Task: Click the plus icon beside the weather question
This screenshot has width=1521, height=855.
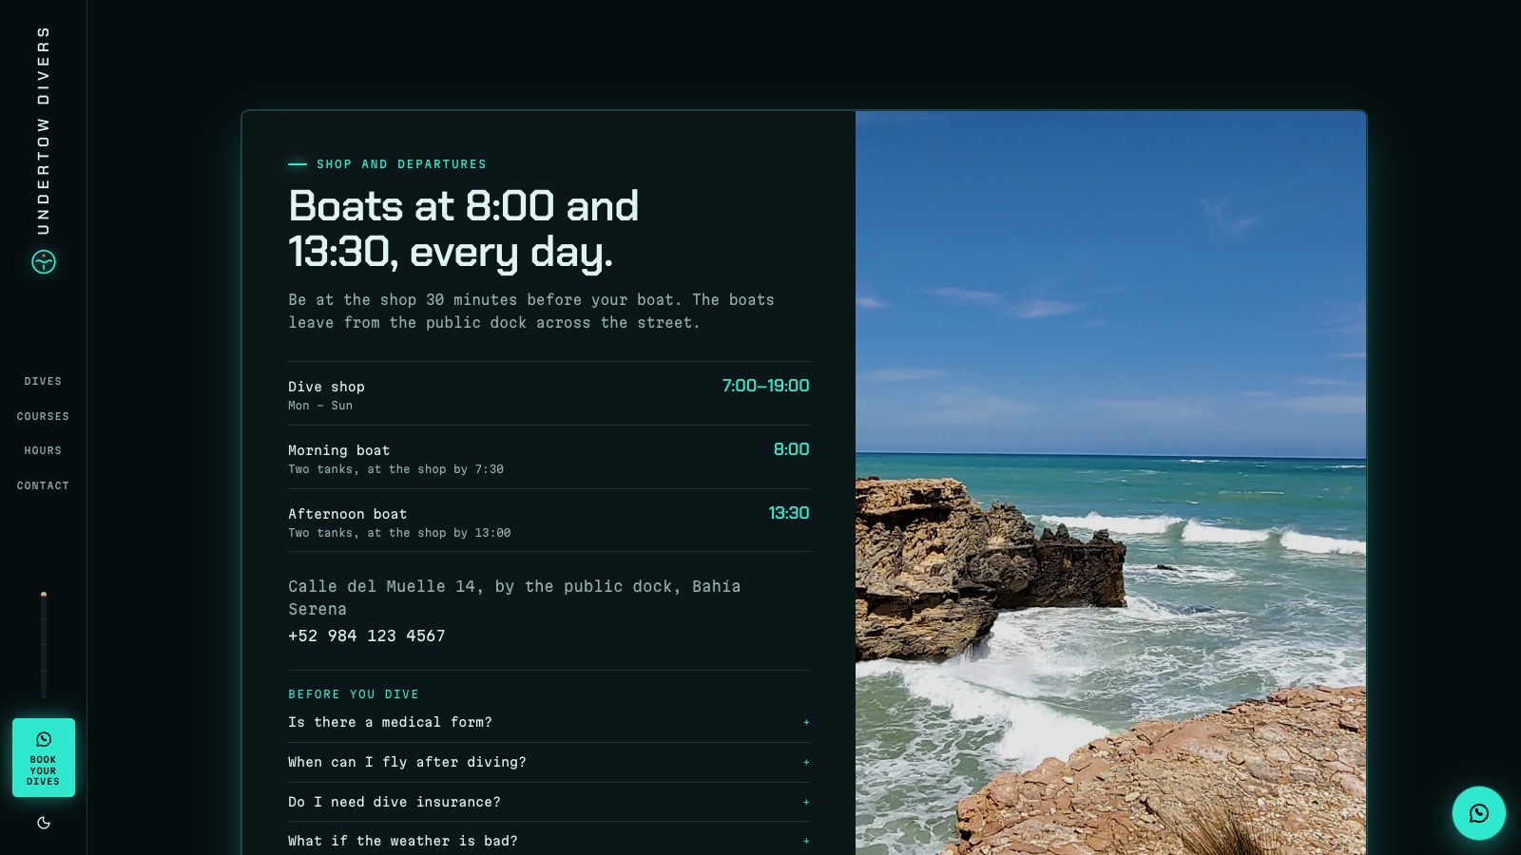Action: click(x=806, y=841)
